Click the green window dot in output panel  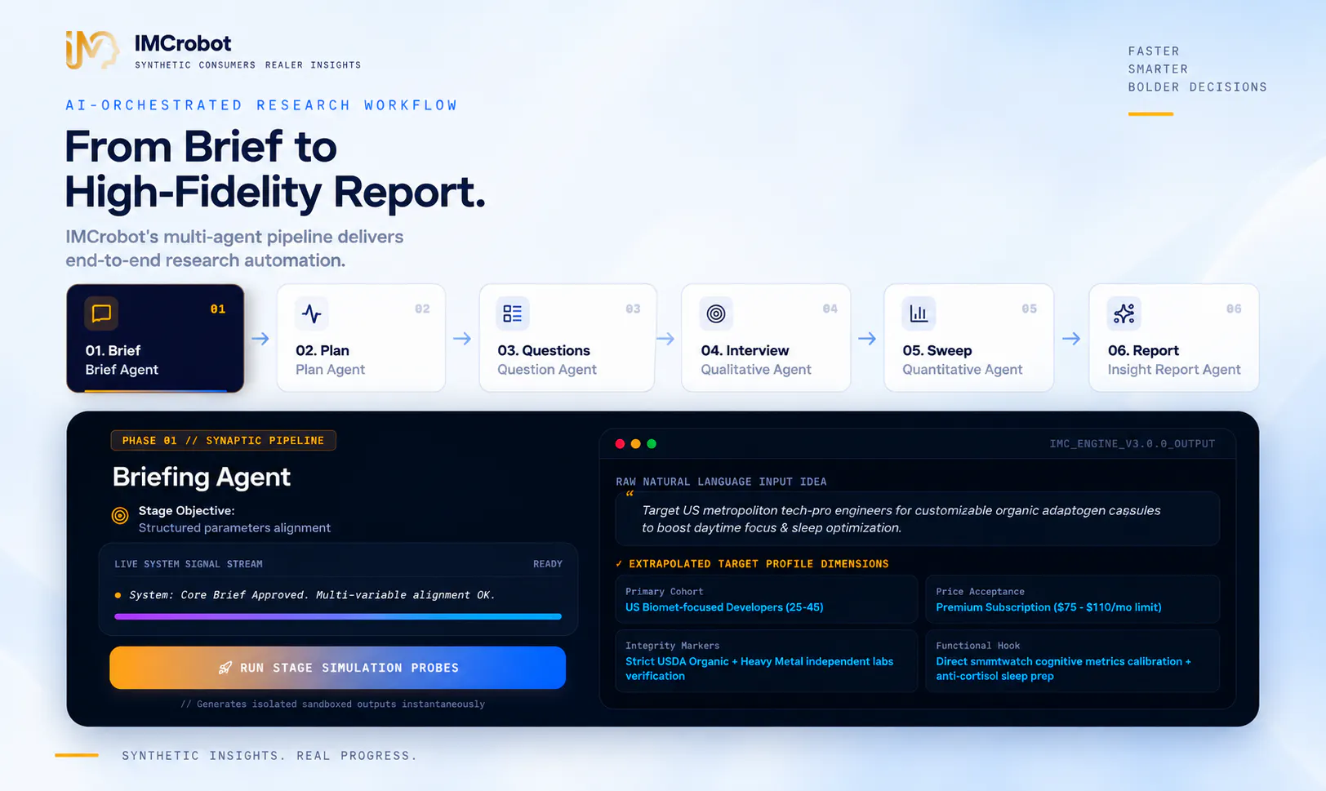click(x=652, y=444)
